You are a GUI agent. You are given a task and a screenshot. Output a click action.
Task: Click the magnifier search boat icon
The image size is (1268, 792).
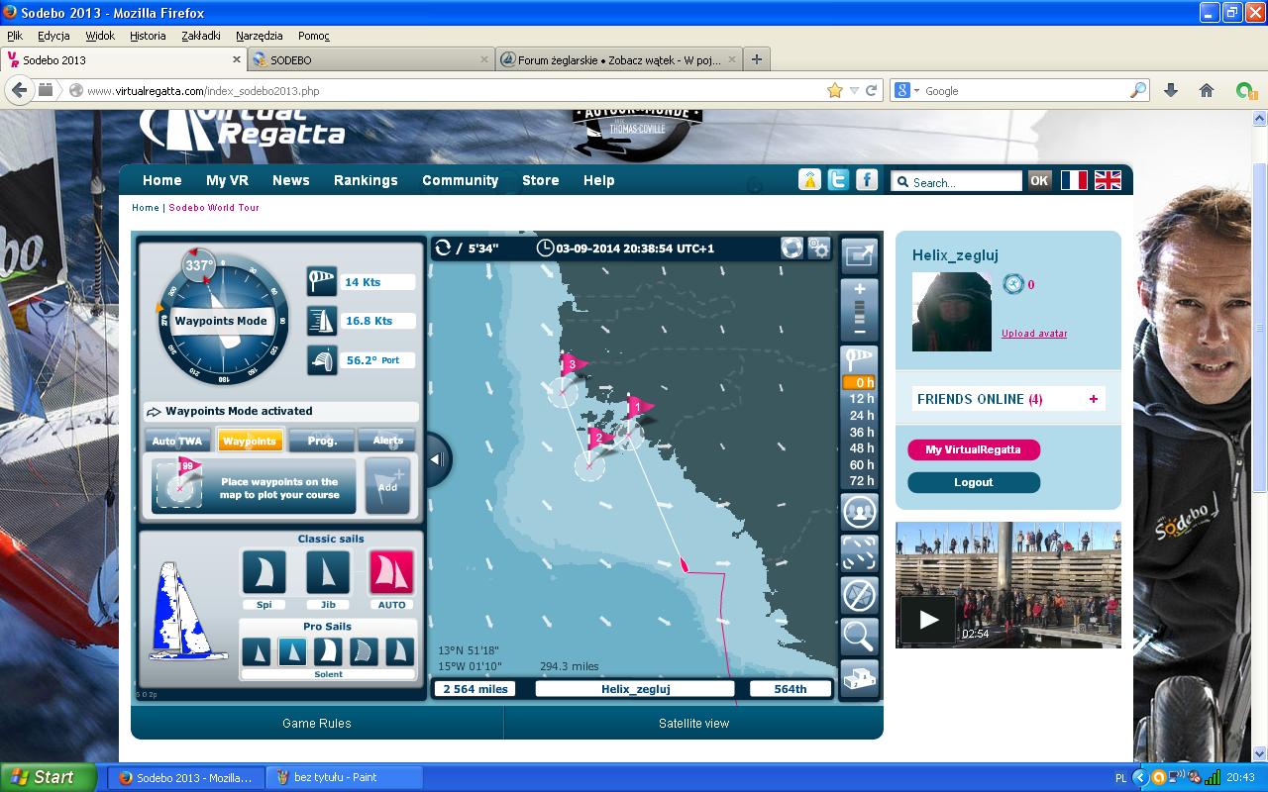(x=859, y=635)
